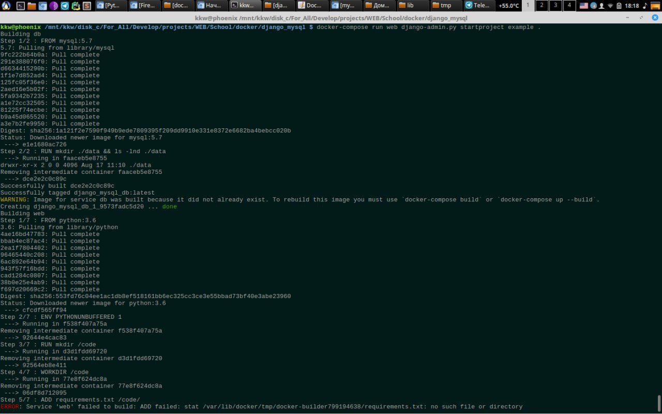Switch to the lib folder window
The width and height of the screenshot is (662, 414).
pyautogui.click(x=414, y=6)
